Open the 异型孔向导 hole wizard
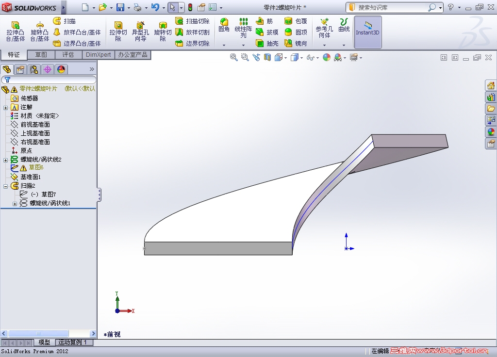Viewport: 497px width, 357px height. tap(140, 32)
